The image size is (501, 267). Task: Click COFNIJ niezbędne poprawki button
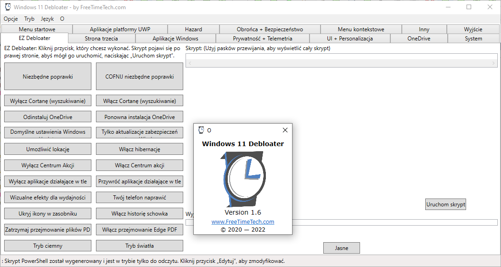pyautogui.click(x=140, y=76)
